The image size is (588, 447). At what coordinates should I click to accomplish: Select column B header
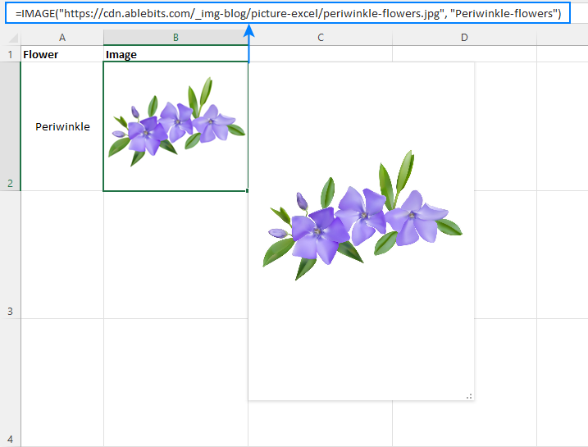click(x=175, y=38)
